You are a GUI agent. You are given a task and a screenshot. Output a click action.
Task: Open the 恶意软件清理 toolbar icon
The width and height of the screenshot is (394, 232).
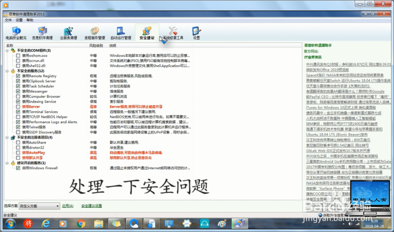pyautogui.click(x=42, y=33)
